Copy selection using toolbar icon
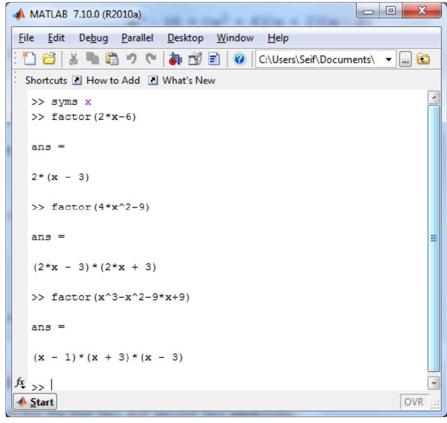The width and height of the screenshot is (447, 423). click(93, 59)
